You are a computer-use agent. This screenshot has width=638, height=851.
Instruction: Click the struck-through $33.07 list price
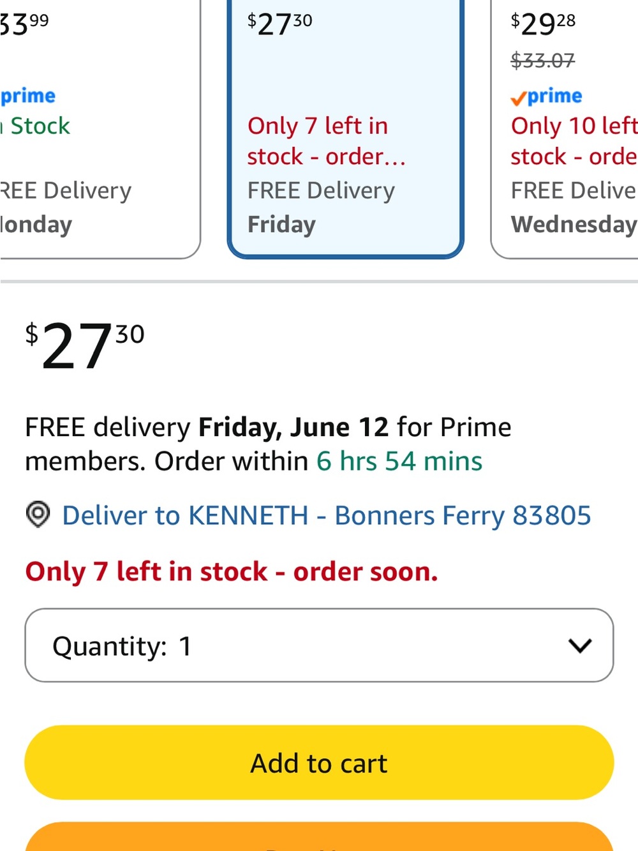point(543,61)
